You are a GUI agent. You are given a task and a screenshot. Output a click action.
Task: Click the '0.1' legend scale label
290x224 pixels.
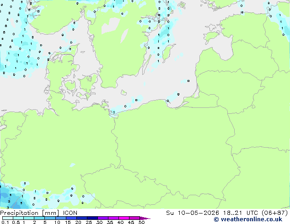coord(5,222)
